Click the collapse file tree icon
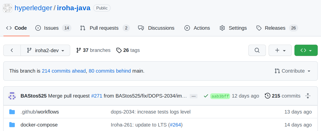The image size is (321, 131). click(308, 96)
